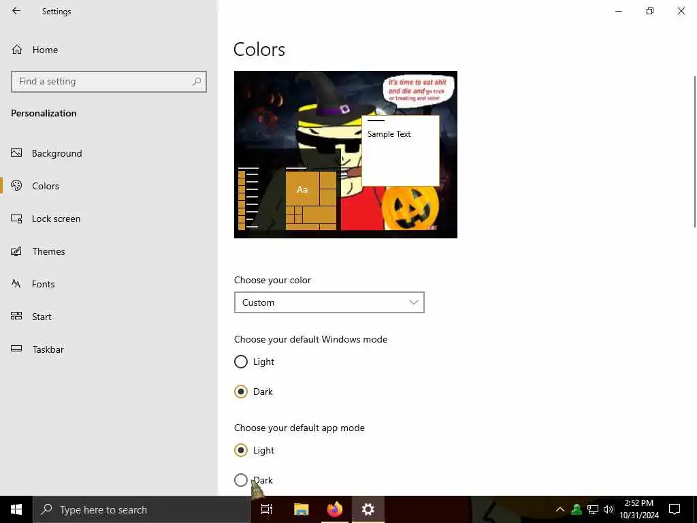Click the back arrow in Settings
This screenshot has height=523, width=697.
pos(16,11)
